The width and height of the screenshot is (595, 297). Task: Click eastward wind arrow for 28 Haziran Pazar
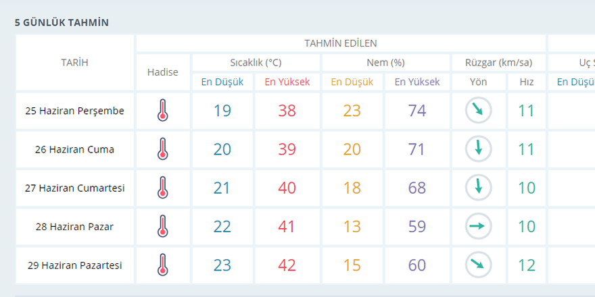(479, 226)
